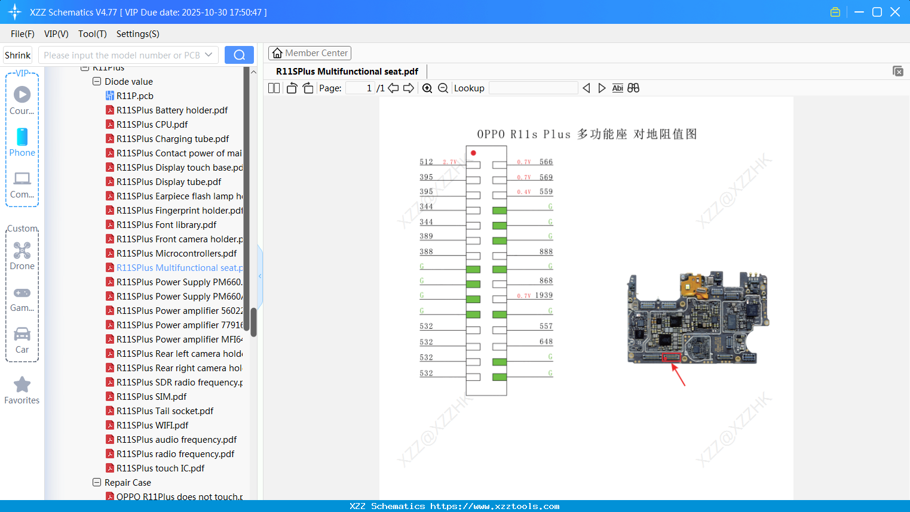
Task: Open the Drone category
Action: [x=22, y=255]
